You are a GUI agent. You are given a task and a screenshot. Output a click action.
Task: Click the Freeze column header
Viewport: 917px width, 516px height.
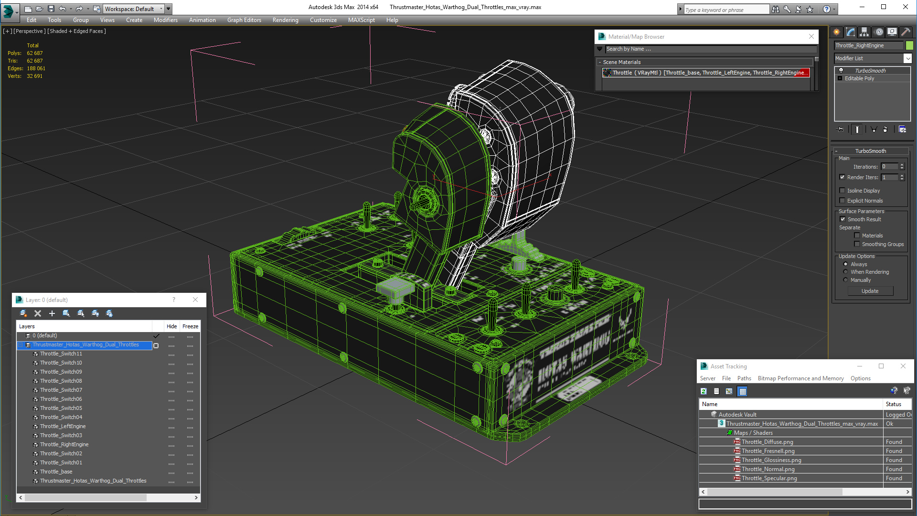coord(190,326)
